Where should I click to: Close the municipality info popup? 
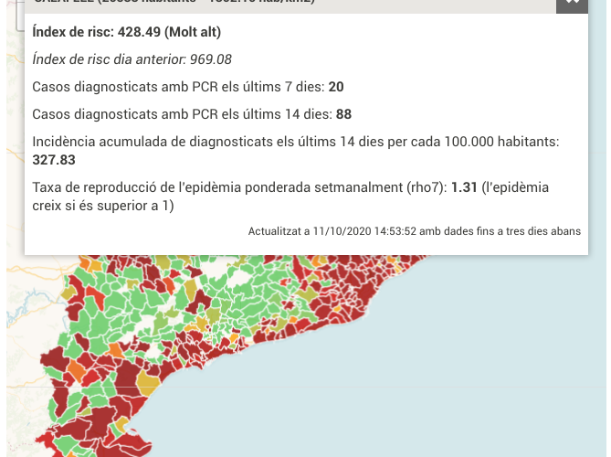(x=573, y=3)
